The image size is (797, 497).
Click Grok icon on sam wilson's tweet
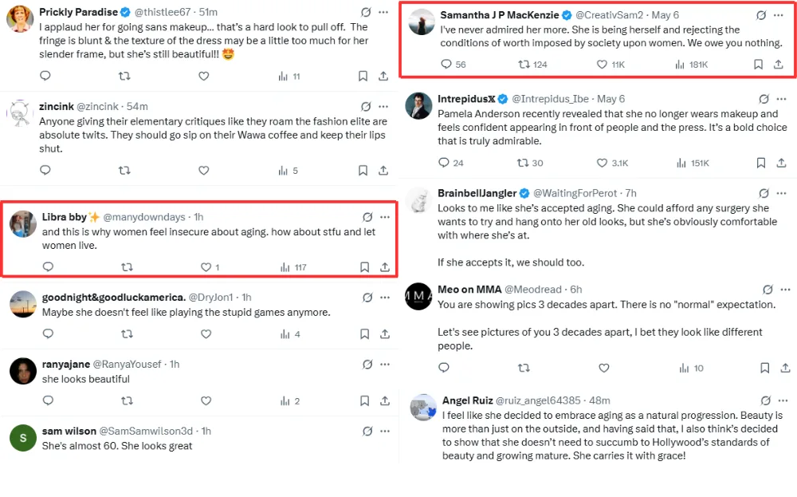pos(367,431)
